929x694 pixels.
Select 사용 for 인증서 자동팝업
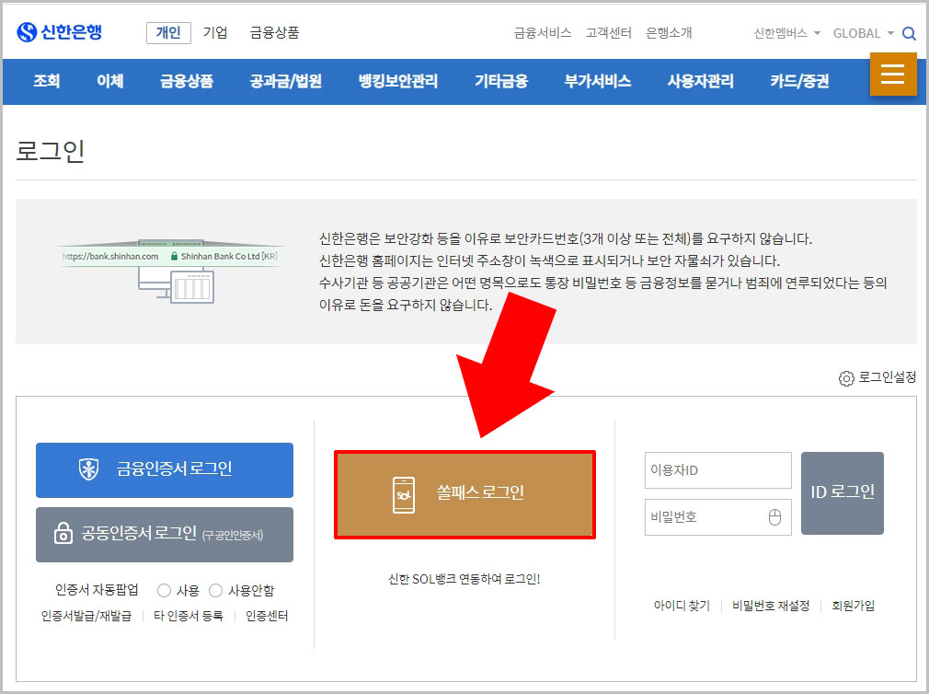click(164, 590)
